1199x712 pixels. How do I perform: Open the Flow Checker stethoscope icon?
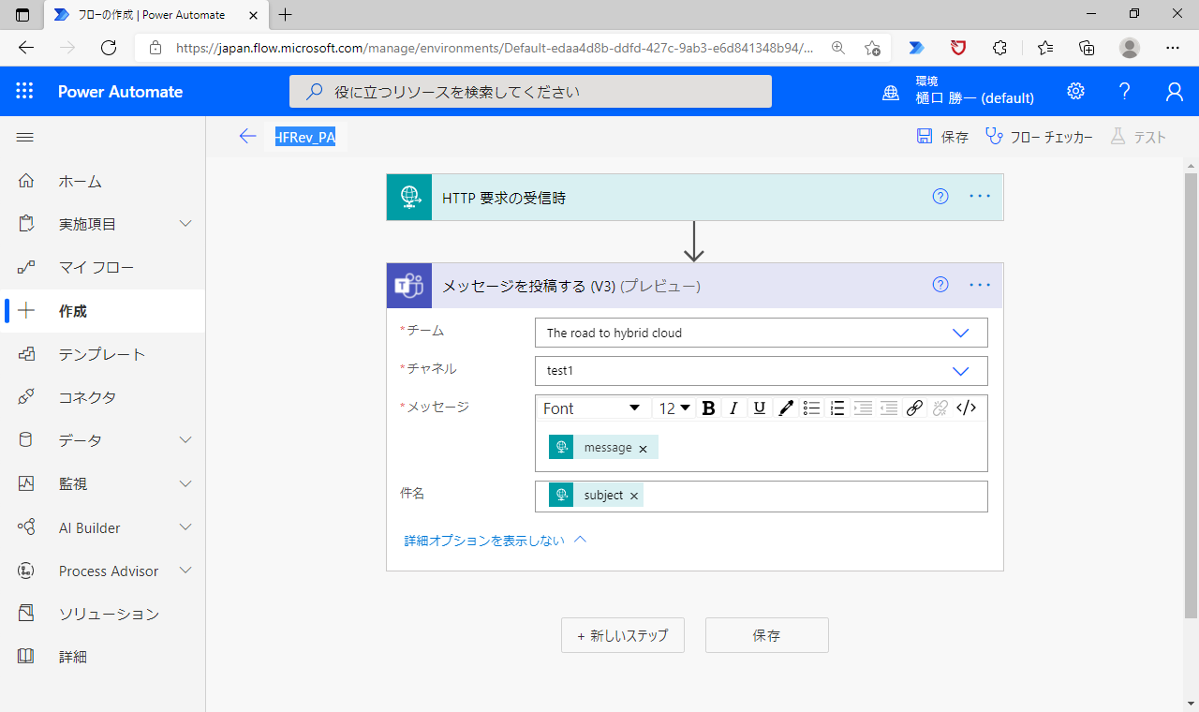tap(994, 137)
